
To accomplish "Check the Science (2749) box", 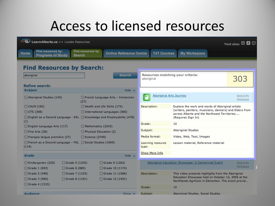I will tap(82, 137).
